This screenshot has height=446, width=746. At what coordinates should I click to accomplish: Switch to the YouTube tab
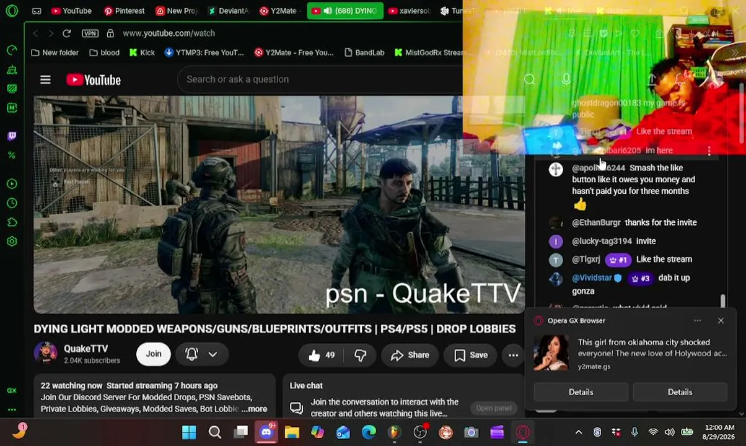(x=71, y=11)
